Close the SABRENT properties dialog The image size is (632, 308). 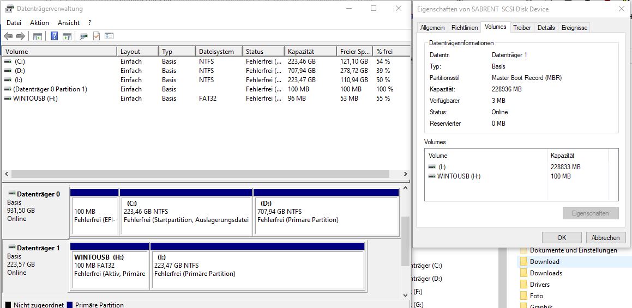(x=622, y=9)
